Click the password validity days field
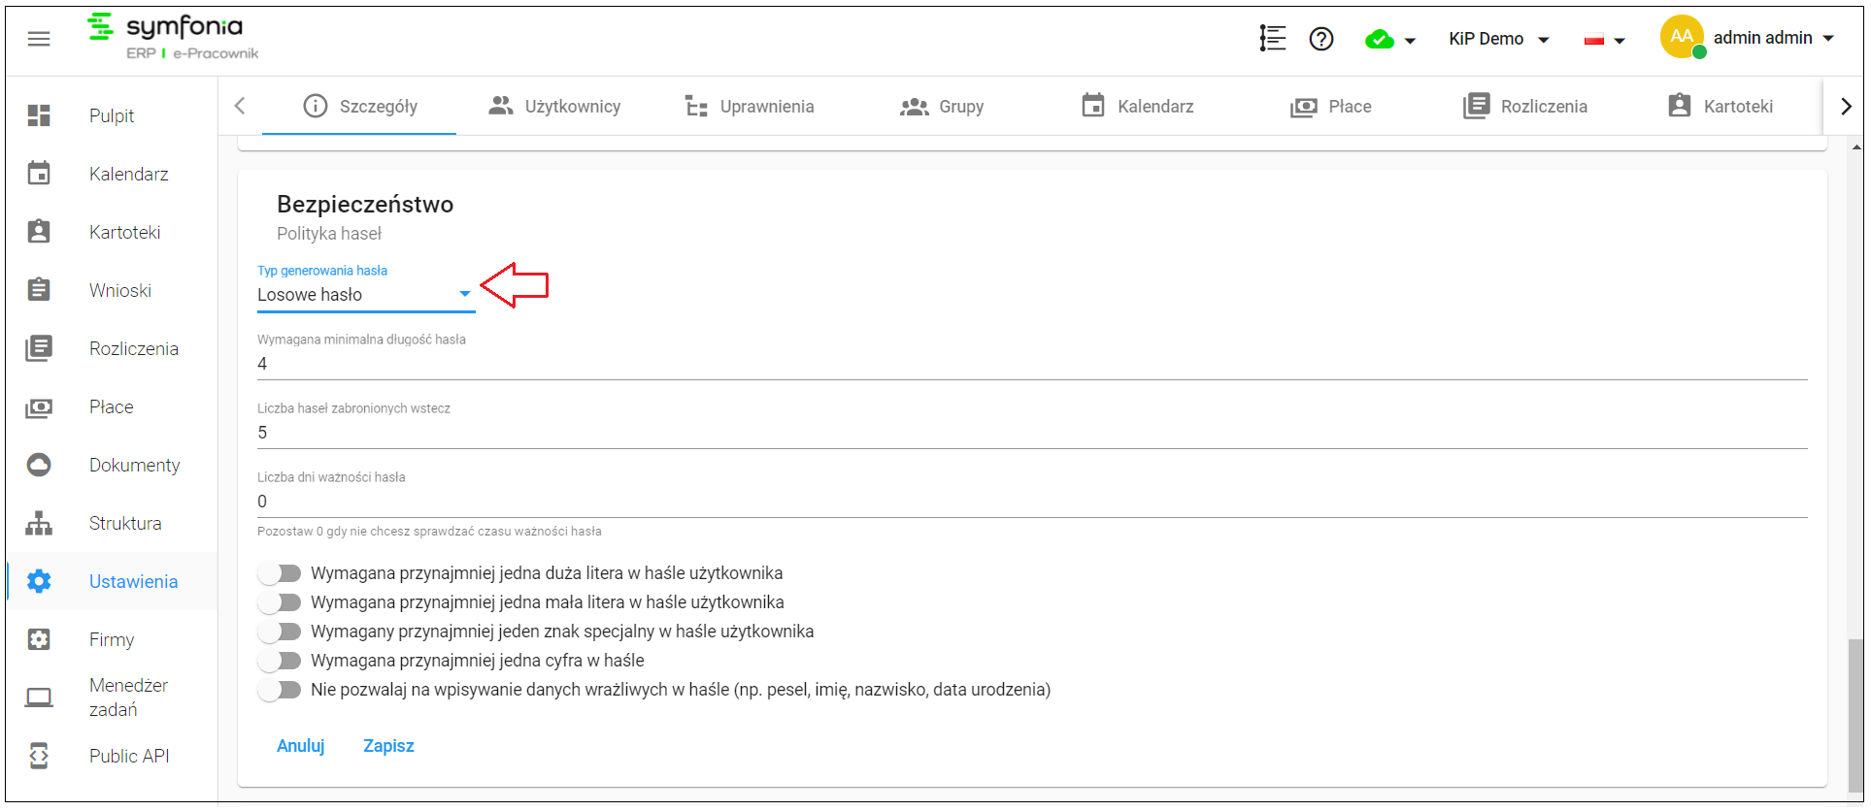 click(x=1032, y=502)
